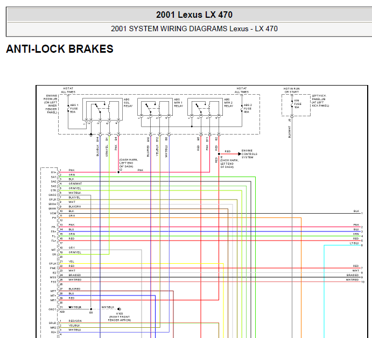Click the "MSS" connector pin label
This screenshot has height=338, width=372.
[x=53, y=277]
